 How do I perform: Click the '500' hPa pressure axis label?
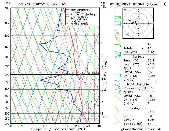pyautogui.click(x=8, y=57)
